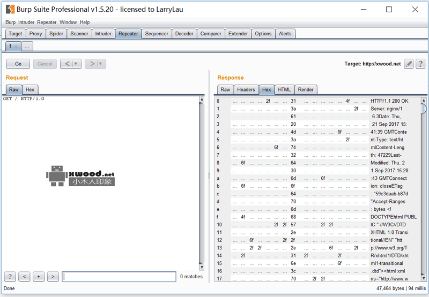
Task: Open the Help menu
Action: coord(85,22)
